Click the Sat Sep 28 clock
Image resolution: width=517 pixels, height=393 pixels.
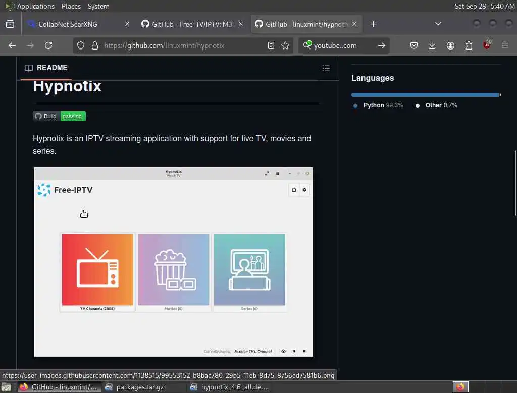pyautogui.click(x=484, y=6)
